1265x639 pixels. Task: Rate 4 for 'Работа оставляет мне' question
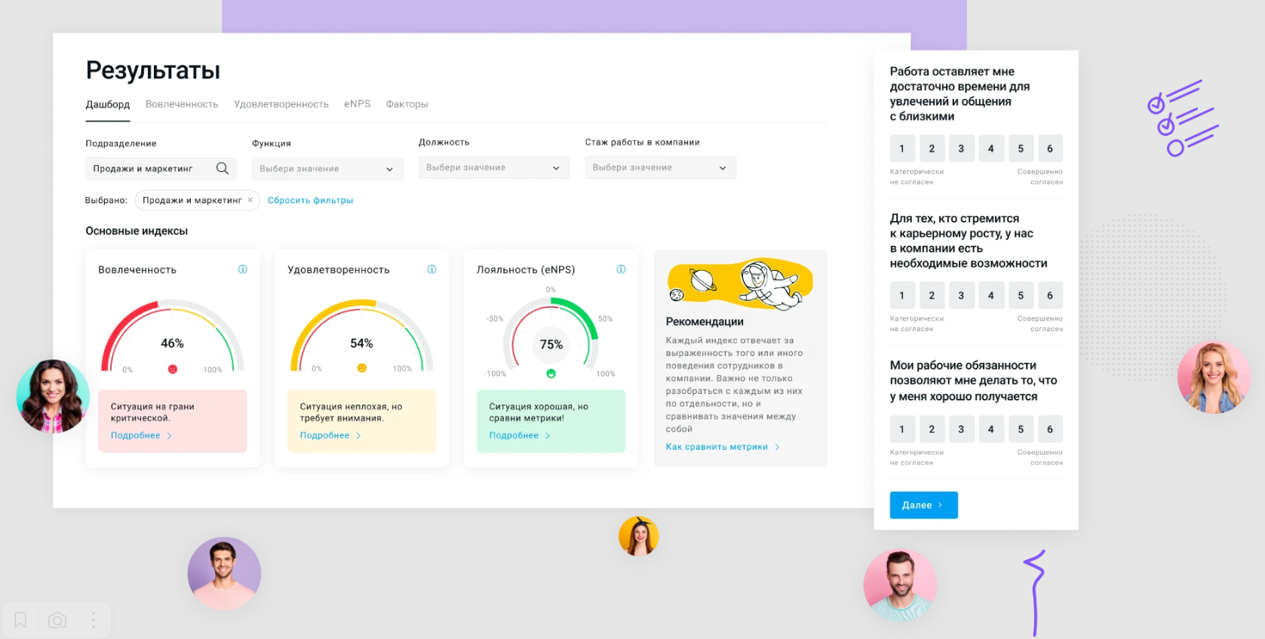pyautogui.click(x=991, y=149)
